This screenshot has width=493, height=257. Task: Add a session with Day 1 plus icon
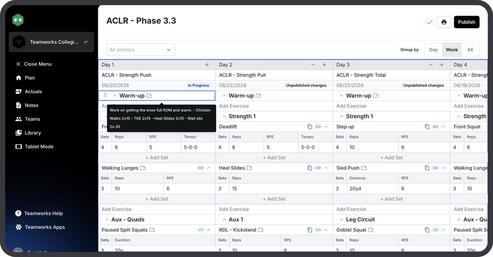pos(207,65)
